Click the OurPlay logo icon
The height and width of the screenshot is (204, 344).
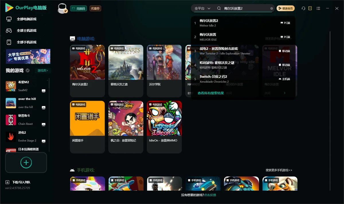tap(9, 8)
